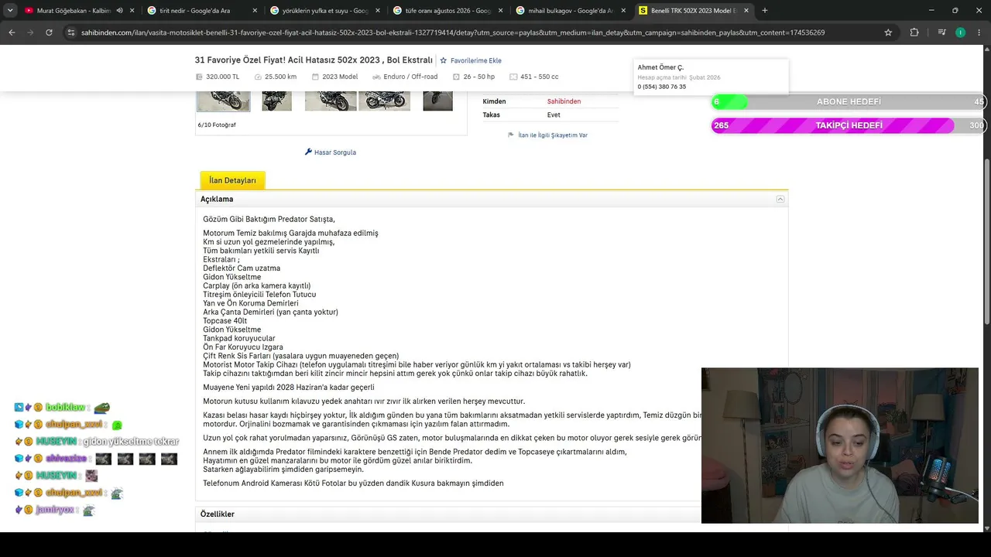Switch to the tirit nedir Google tab
Viewport: 991px width, 557px height.
point(203,11)
